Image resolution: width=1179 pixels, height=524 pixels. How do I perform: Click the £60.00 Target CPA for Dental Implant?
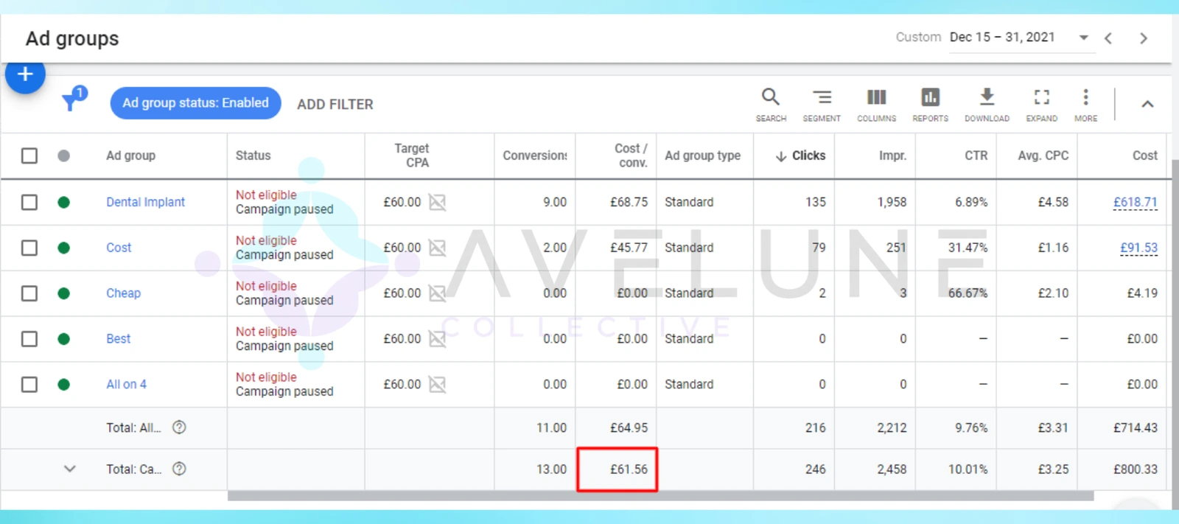[x=402, y=202]
